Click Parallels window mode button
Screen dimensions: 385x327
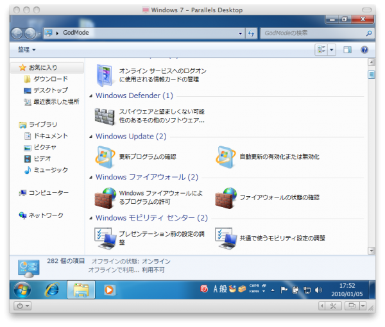pyautogui.click(x=352, y=306)
